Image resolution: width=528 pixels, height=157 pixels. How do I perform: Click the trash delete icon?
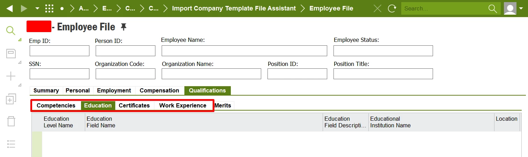pyautogui.click(x=11, y=121)
